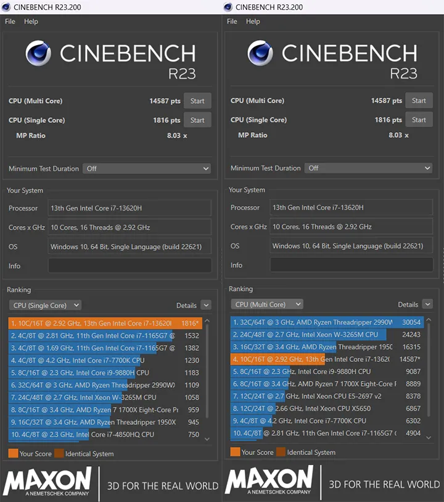Start the CPU (Multi Core) test in left window
Viewport: 444px width, 502px height.
click(197, 101)
